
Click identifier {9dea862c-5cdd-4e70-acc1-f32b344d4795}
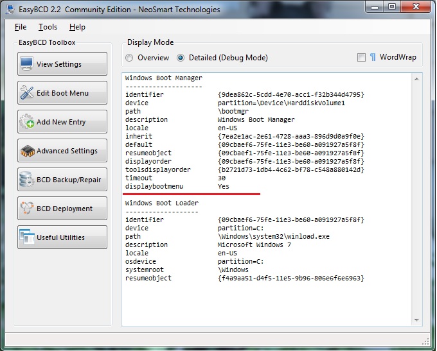[x=291, y=94]
